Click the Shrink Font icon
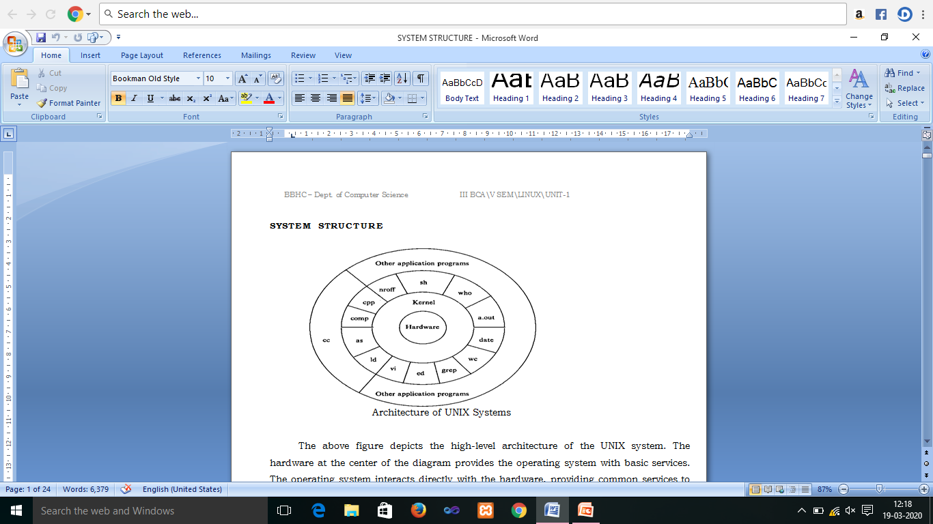Image resolution: width=933 pixels, height=524 pixels. (x=258, y=78)
